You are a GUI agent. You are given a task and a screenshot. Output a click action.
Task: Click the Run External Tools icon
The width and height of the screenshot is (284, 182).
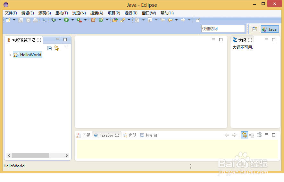coord(79,20)
